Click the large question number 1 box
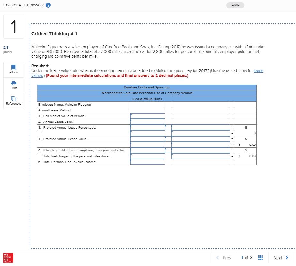The height and width of the screenshot is (266, 296). (14, 26)
